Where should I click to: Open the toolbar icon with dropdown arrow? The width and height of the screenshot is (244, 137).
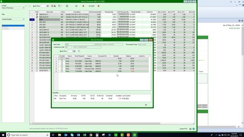[x=60, y=6]
